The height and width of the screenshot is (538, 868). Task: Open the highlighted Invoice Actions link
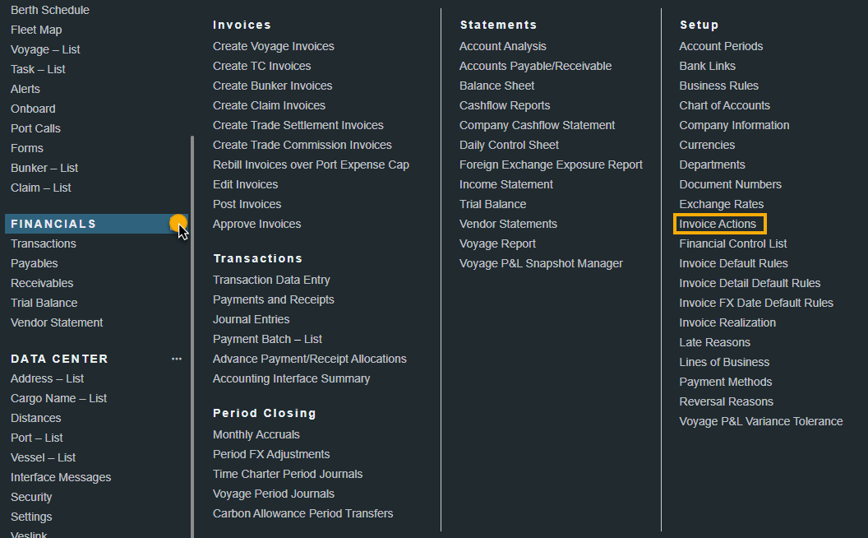[718, 224]
